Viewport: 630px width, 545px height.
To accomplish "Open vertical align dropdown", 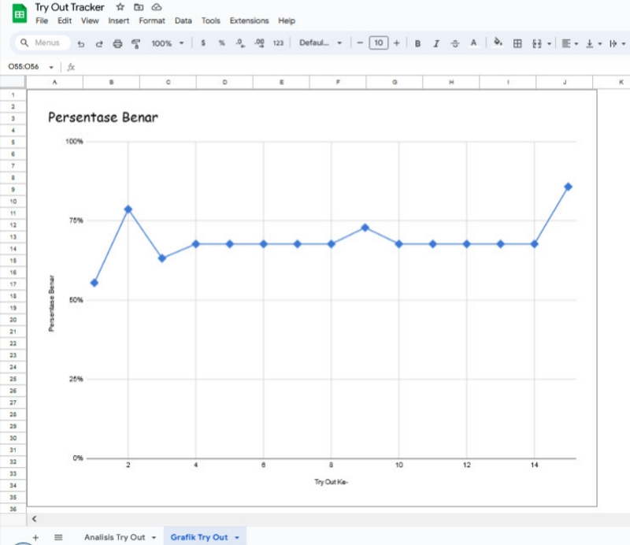I will [x=594, y=43].
